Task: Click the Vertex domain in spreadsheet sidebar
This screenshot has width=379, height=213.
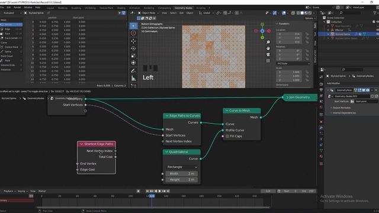Action: click(x=11, y=25)
